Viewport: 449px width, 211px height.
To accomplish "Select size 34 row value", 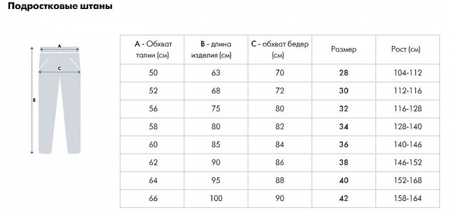I will pos(343,127).
